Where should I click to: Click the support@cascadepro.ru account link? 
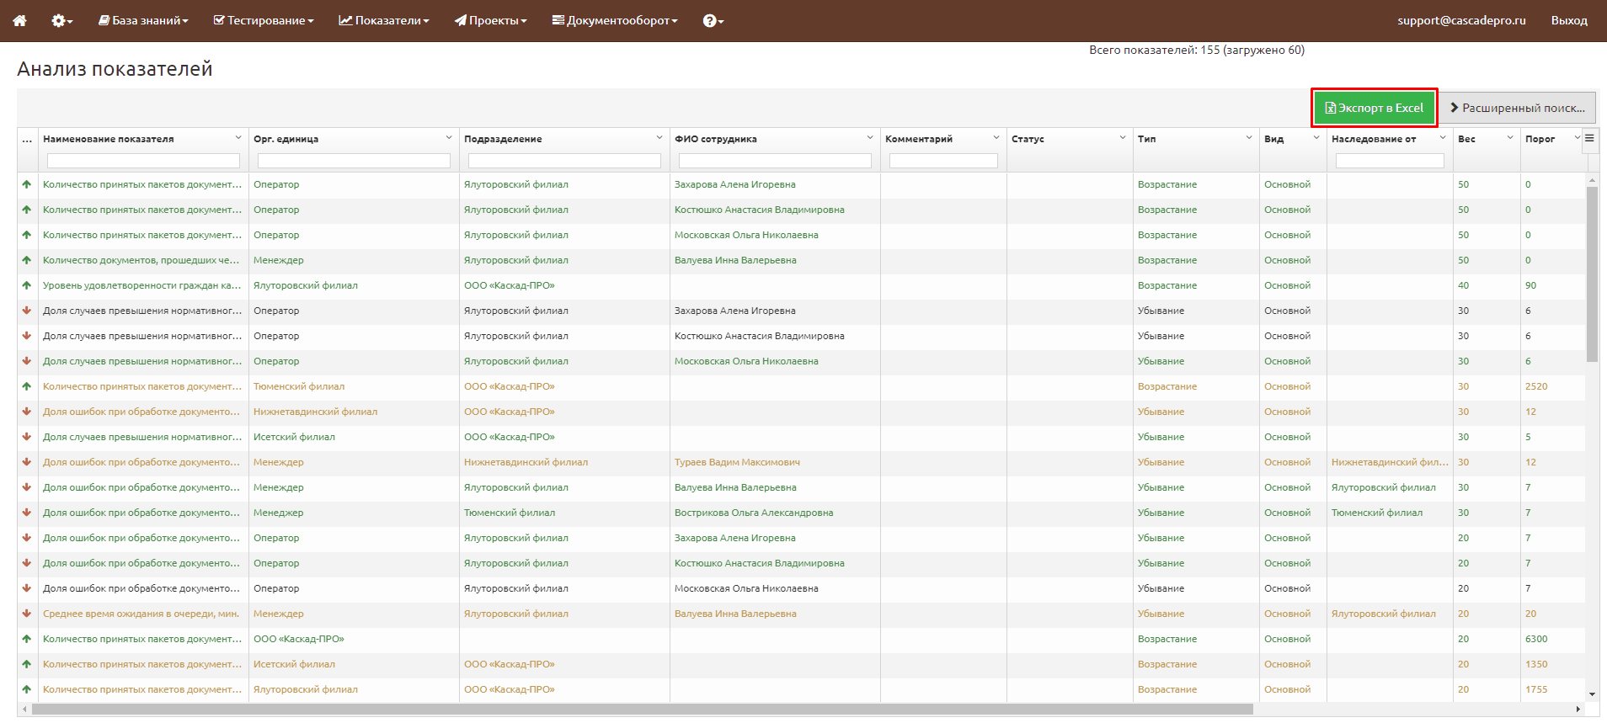point(1461,20)
